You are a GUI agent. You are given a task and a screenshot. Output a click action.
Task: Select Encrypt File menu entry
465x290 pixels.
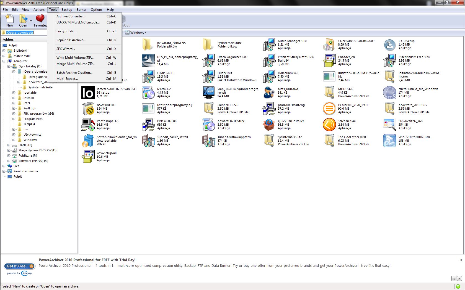pyautogui.click(x=84, y=31)
